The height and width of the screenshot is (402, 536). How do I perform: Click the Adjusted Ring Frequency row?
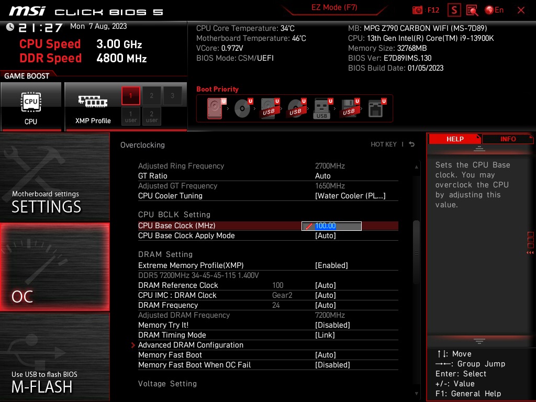(x=268, y=166)
